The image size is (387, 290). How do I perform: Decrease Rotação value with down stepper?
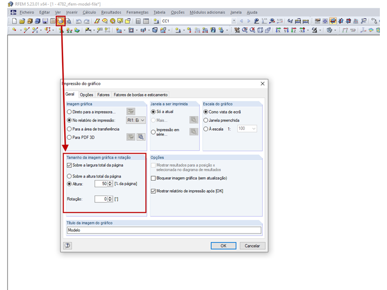tap(110, 200)
